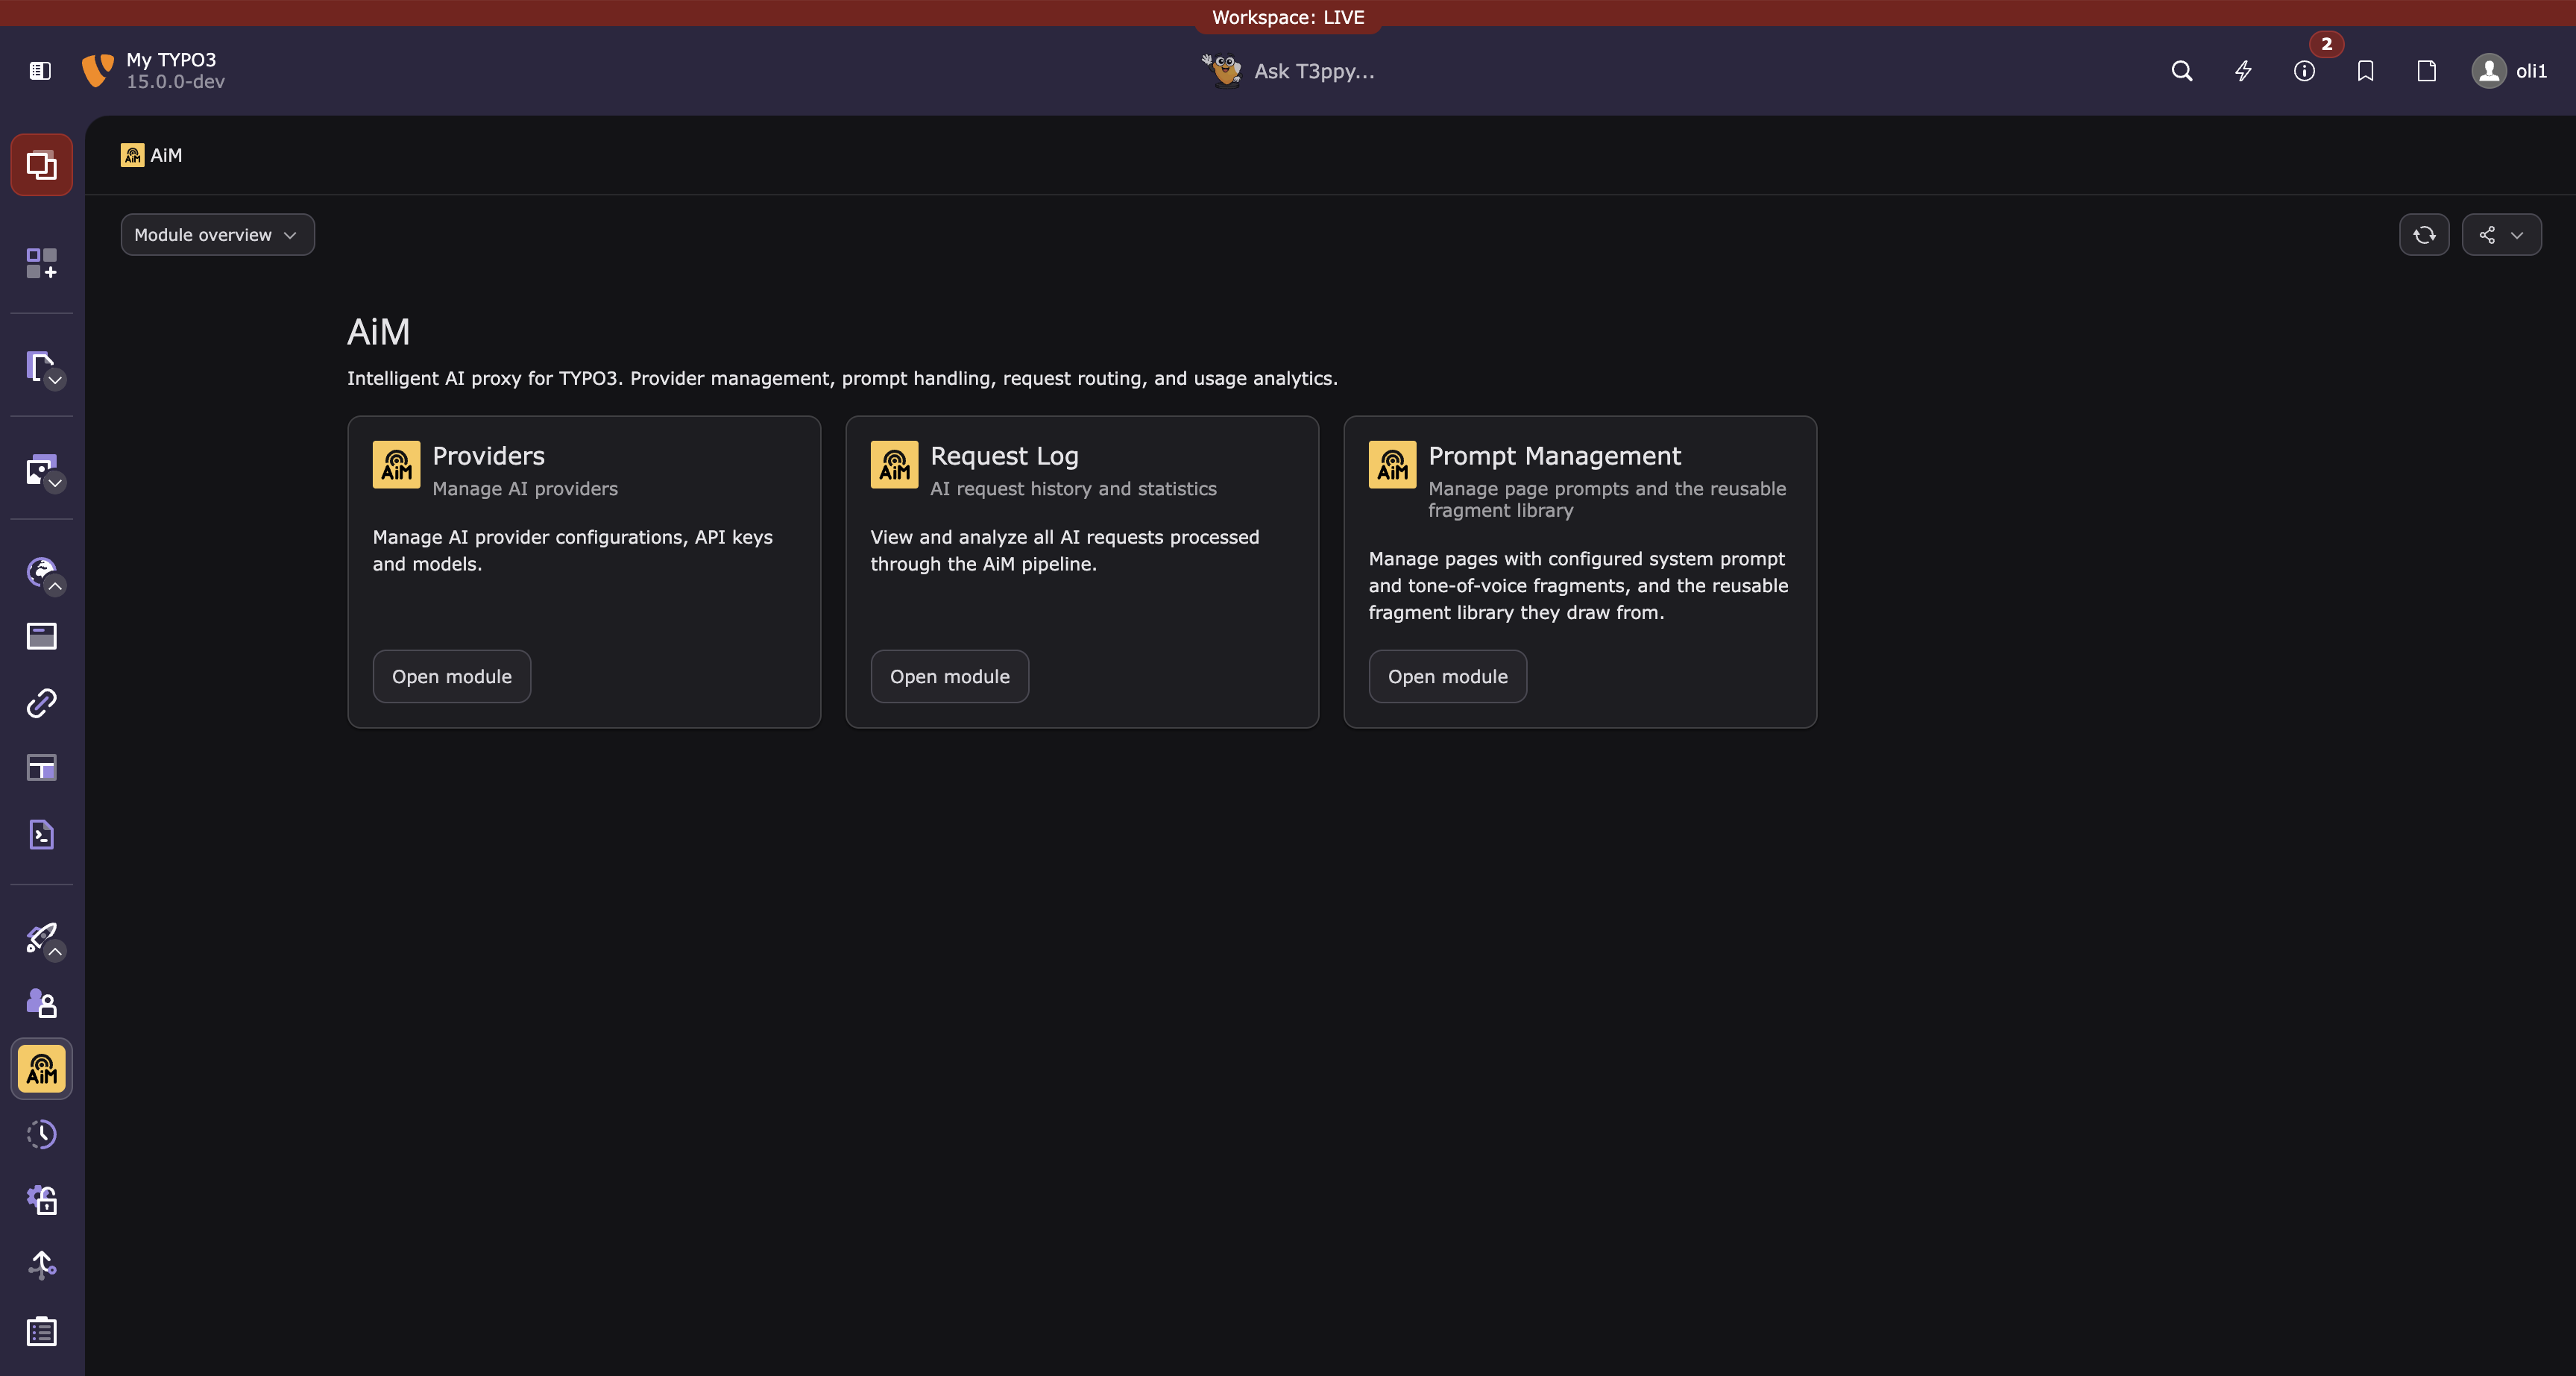Open the Redirects chain-link icon
Screen dimensions: 2576x1376
tap(41, 703)
